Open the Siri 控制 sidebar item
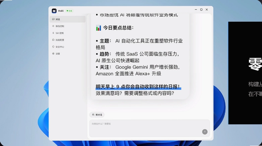 pyautogui.click(x=68, y=33)
